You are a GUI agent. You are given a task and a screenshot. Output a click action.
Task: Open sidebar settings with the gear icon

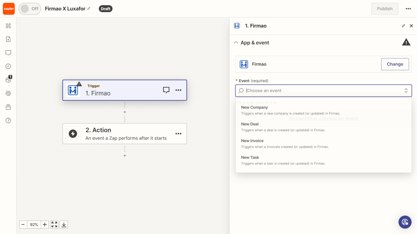[x=8, y=93]
